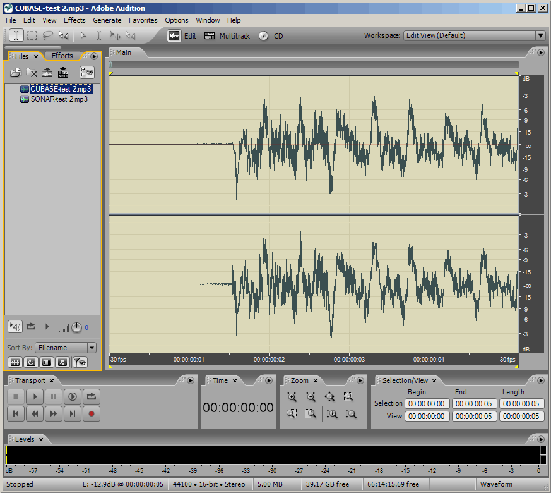Click the Zoom In Horizontally icon
Viewport: 551px width, 493px height.
click(292, 397)
